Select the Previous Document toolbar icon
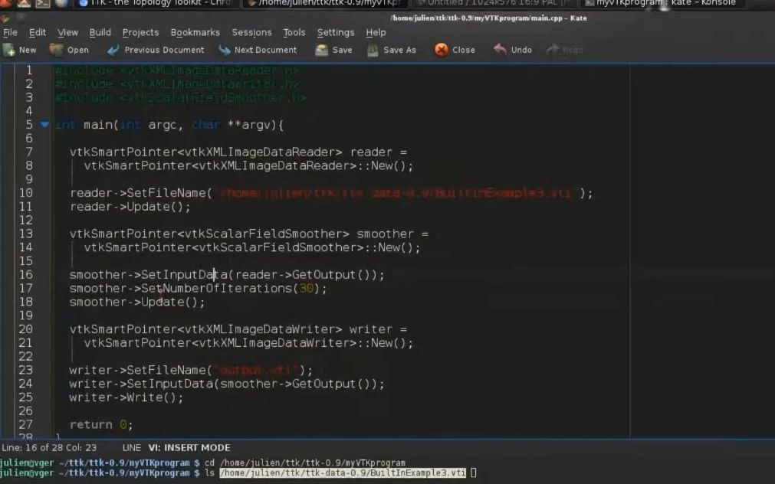This screenshot has height=484, width=775. point(155,49)
